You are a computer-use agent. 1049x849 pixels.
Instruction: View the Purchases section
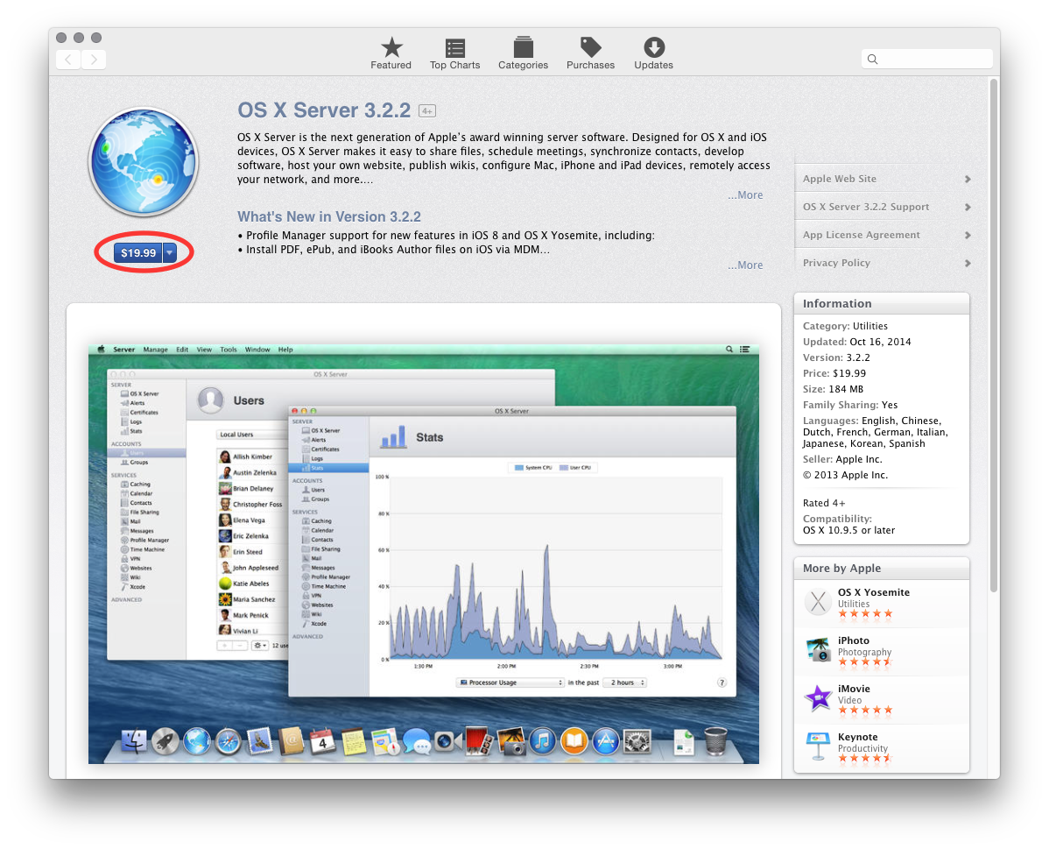(590, 53)
